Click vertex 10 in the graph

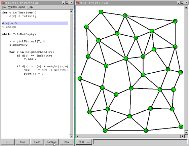click(131, 88)
